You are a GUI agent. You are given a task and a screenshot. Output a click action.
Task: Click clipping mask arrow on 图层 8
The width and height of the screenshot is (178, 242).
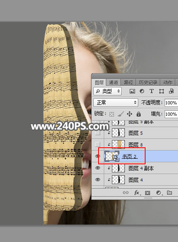[x=109, y=144]
